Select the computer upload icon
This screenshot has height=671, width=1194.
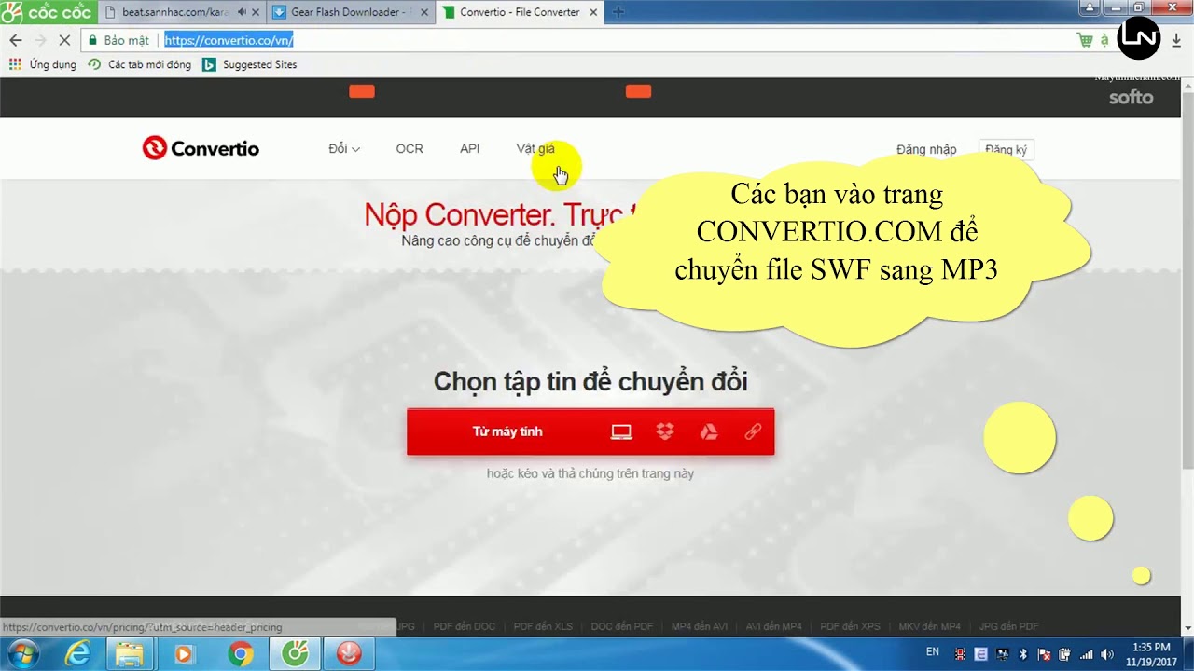pos(621,431)
